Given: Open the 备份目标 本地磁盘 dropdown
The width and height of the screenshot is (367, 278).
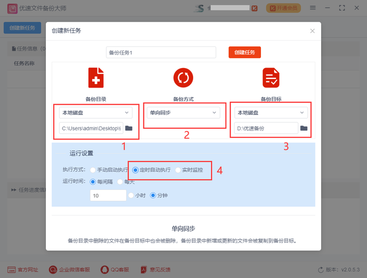Looking at the screenshot, I should 271,113.
